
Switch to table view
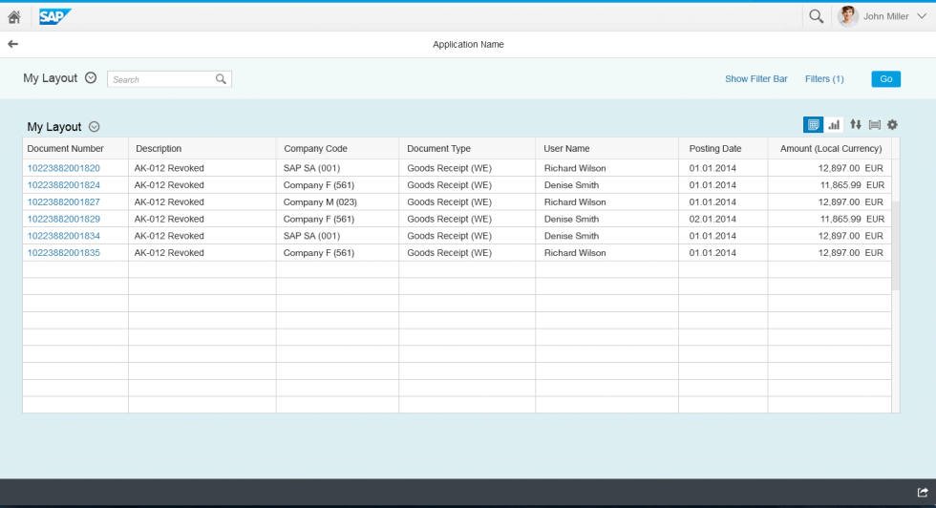pos(813,125)
